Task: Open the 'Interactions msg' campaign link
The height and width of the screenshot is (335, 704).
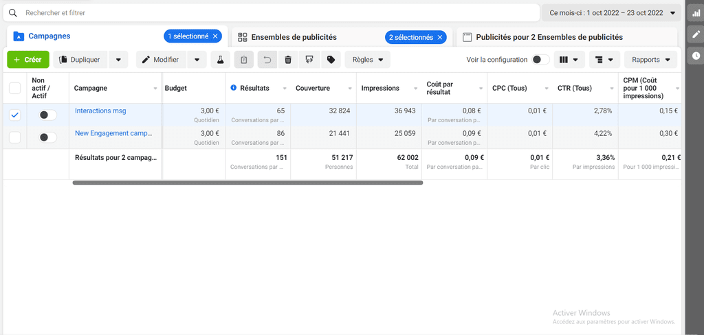Action: [x=100, y=111]
